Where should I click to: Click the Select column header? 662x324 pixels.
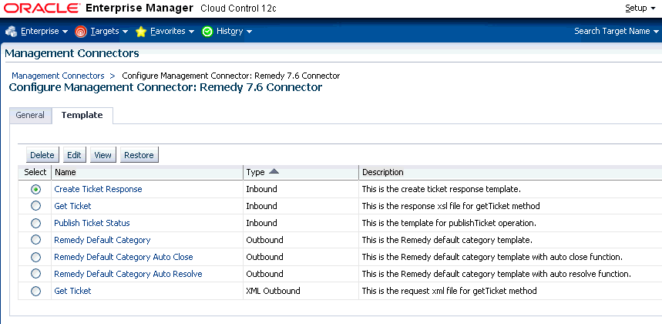click(x=35, y=172)
